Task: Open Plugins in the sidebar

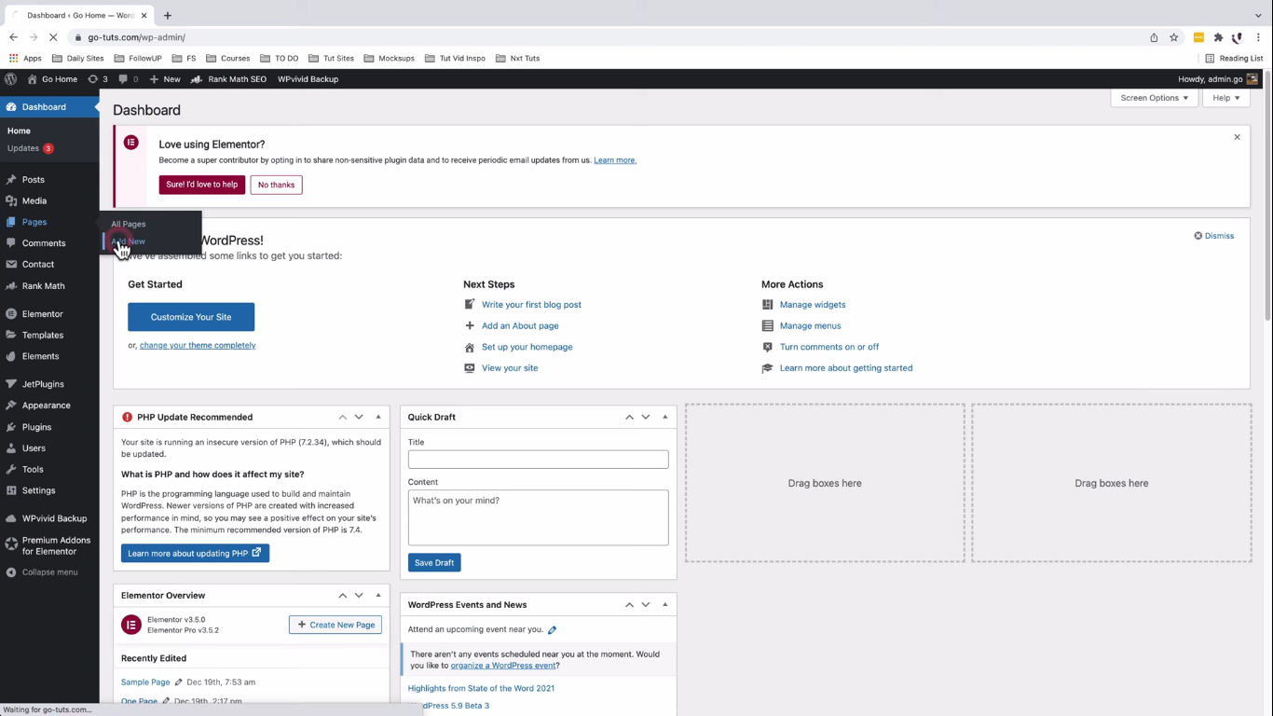Action: pyautogui.click(x=37, y=427)
